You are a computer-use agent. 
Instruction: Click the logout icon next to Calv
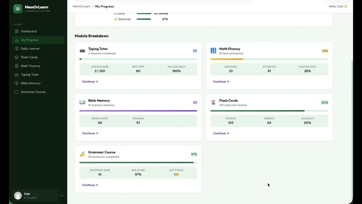pyautogui.click(x=62, y=196)
